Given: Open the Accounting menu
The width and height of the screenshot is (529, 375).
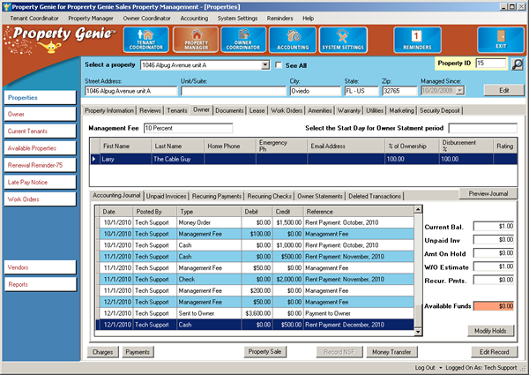Looking at the screenshot, I should click(194, 19).
